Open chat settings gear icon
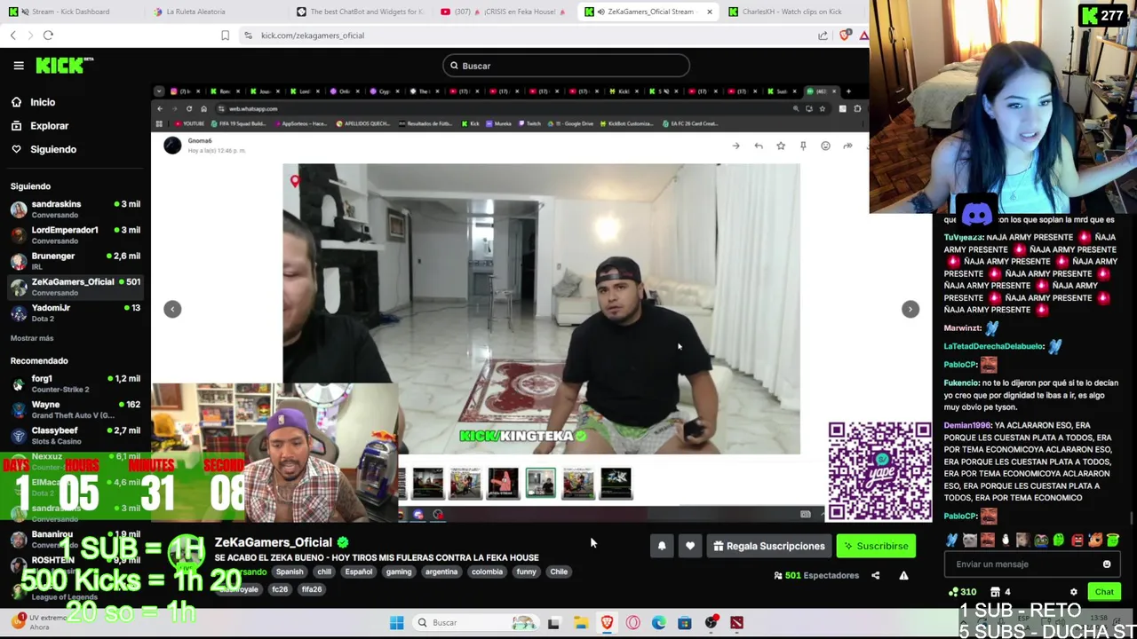 1073,592
